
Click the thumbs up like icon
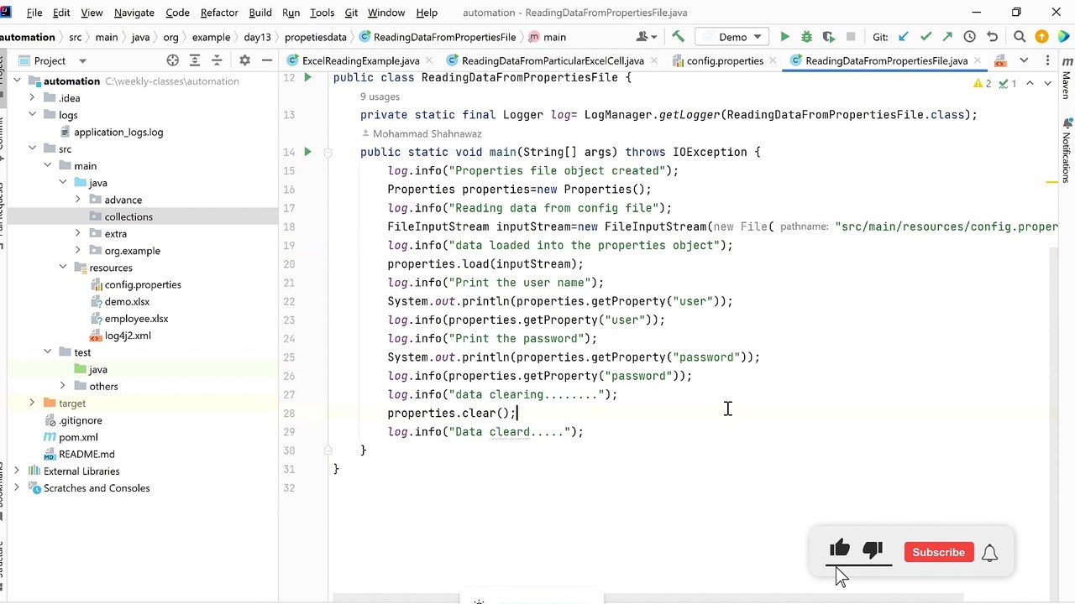point(839,549)
